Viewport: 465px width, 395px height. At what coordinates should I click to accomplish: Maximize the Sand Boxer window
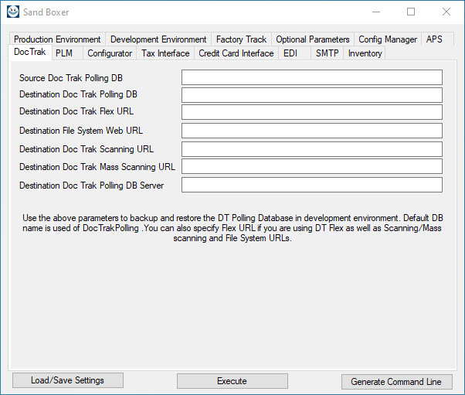click(411, 12)
